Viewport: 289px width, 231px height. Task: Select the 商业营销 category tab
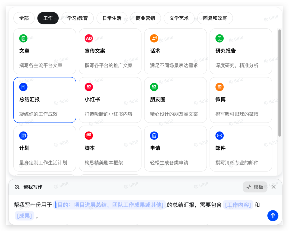146,18
